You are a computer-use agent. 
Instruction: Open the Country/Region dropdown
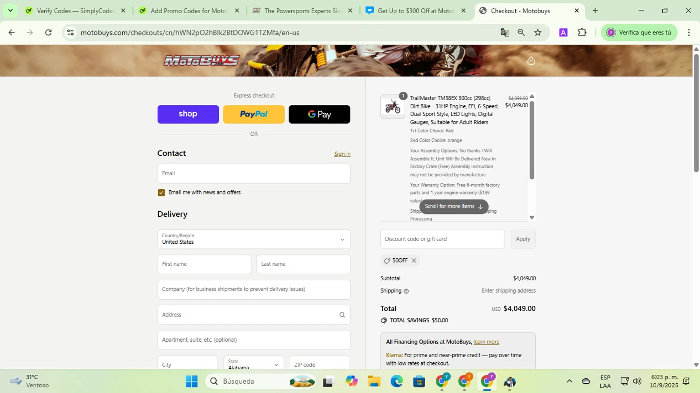254,239
